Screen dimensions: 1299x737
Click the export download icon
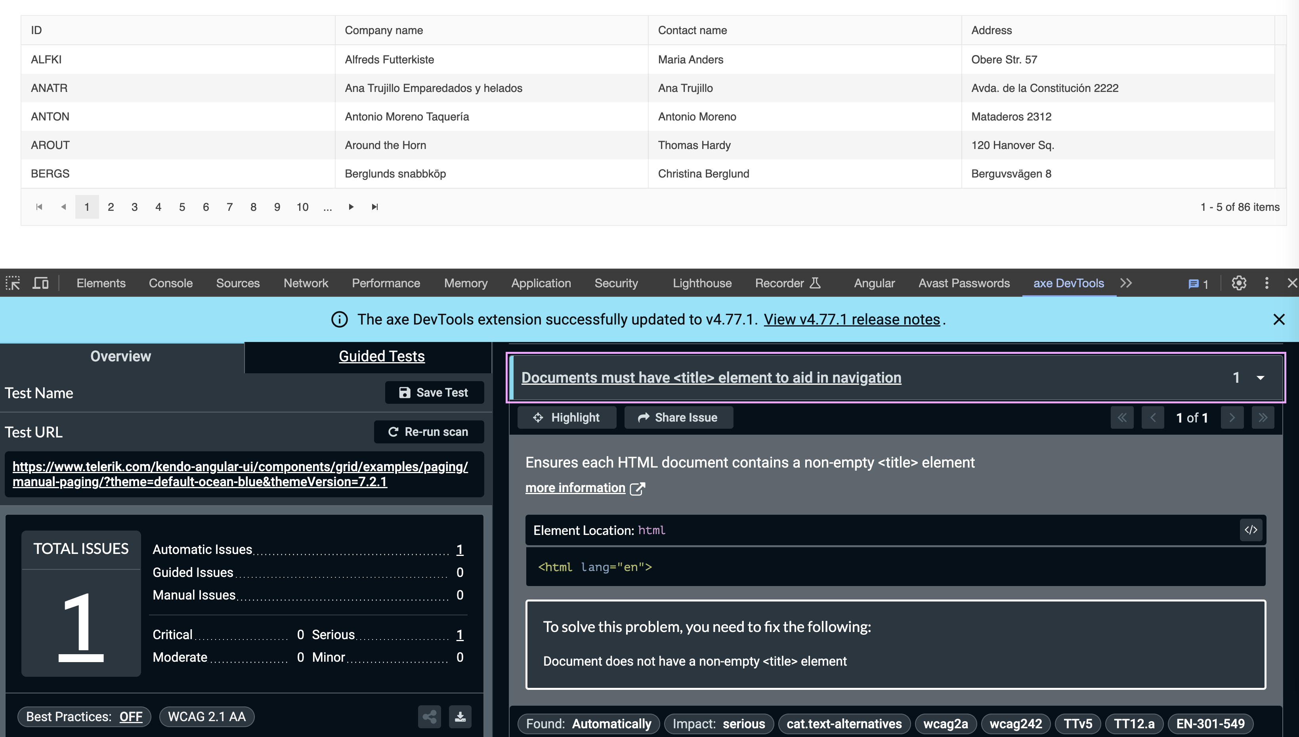(460, 717)
